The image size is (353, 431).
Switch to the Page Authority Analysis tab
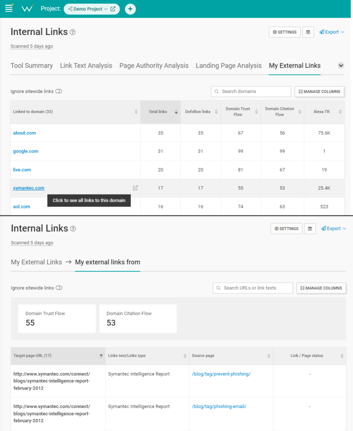pos(154,65)
